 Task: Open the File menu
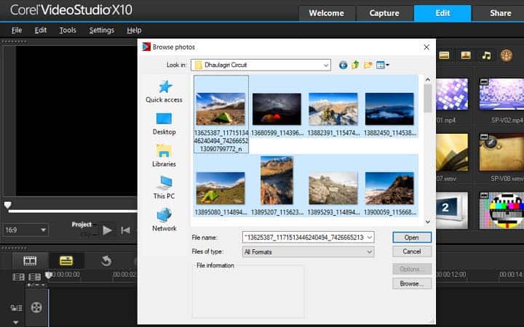click(x=17, y=31)
